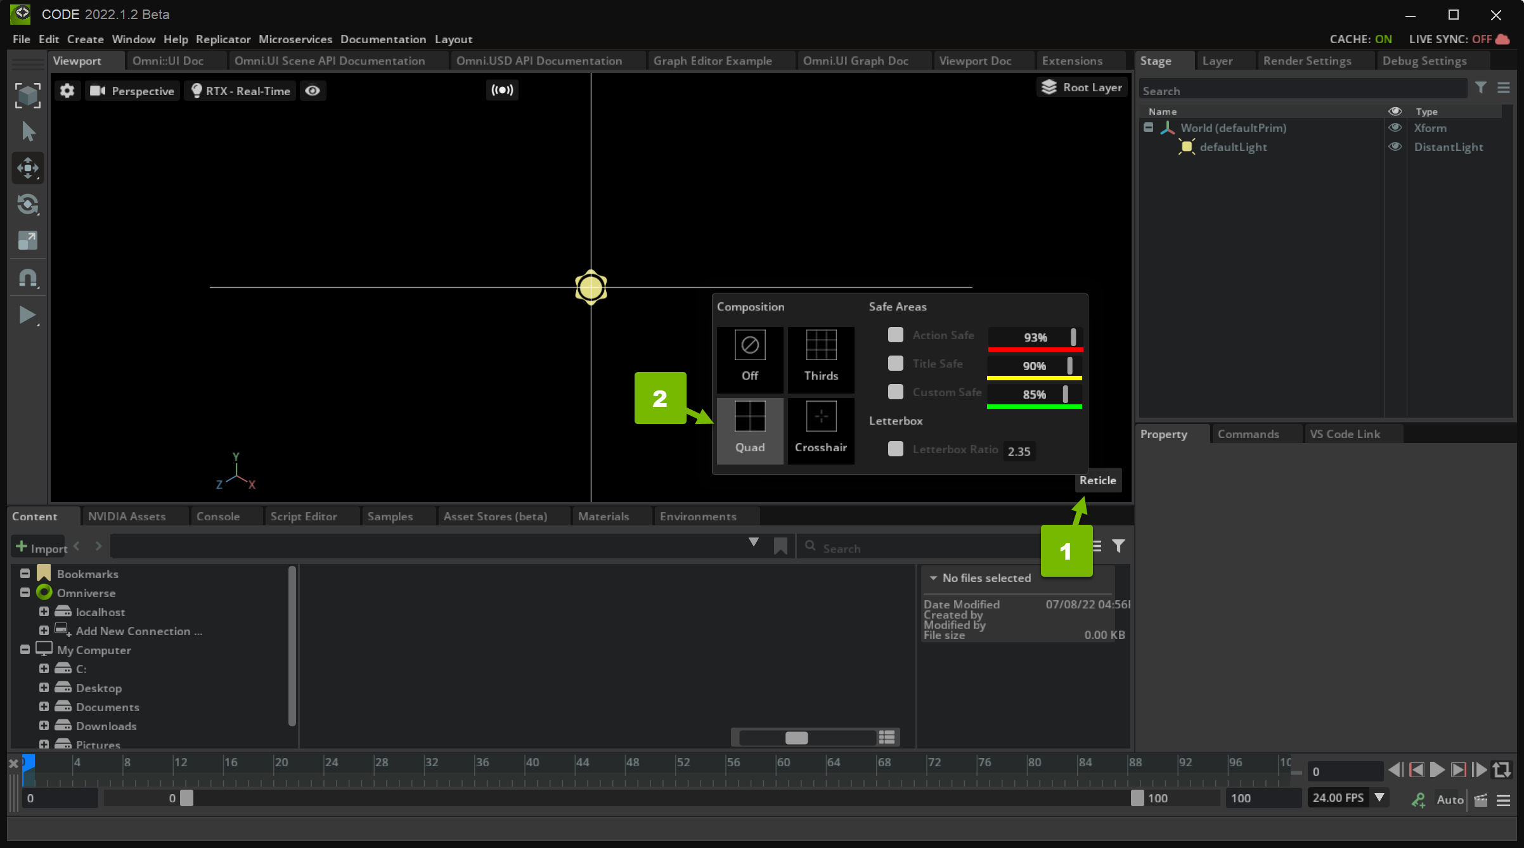The width and height of the screenshot is (1524, 848).
Task: Toggle visibility of defaultLight
Action: 1395,146
